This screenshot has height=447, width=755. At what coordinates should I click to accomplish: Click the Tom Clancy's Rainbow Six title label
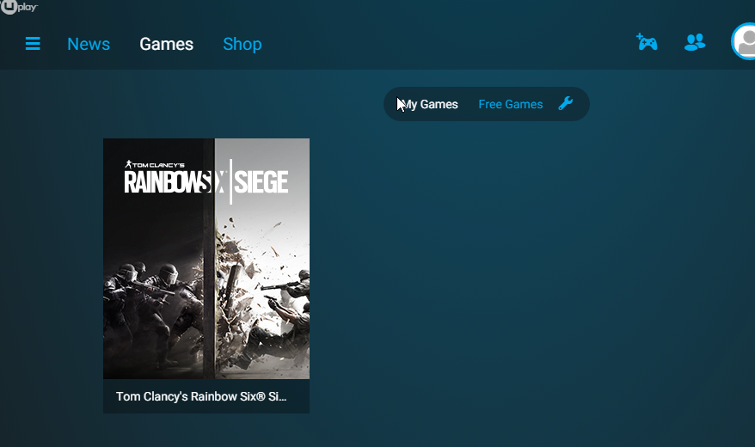coord(201,396)
